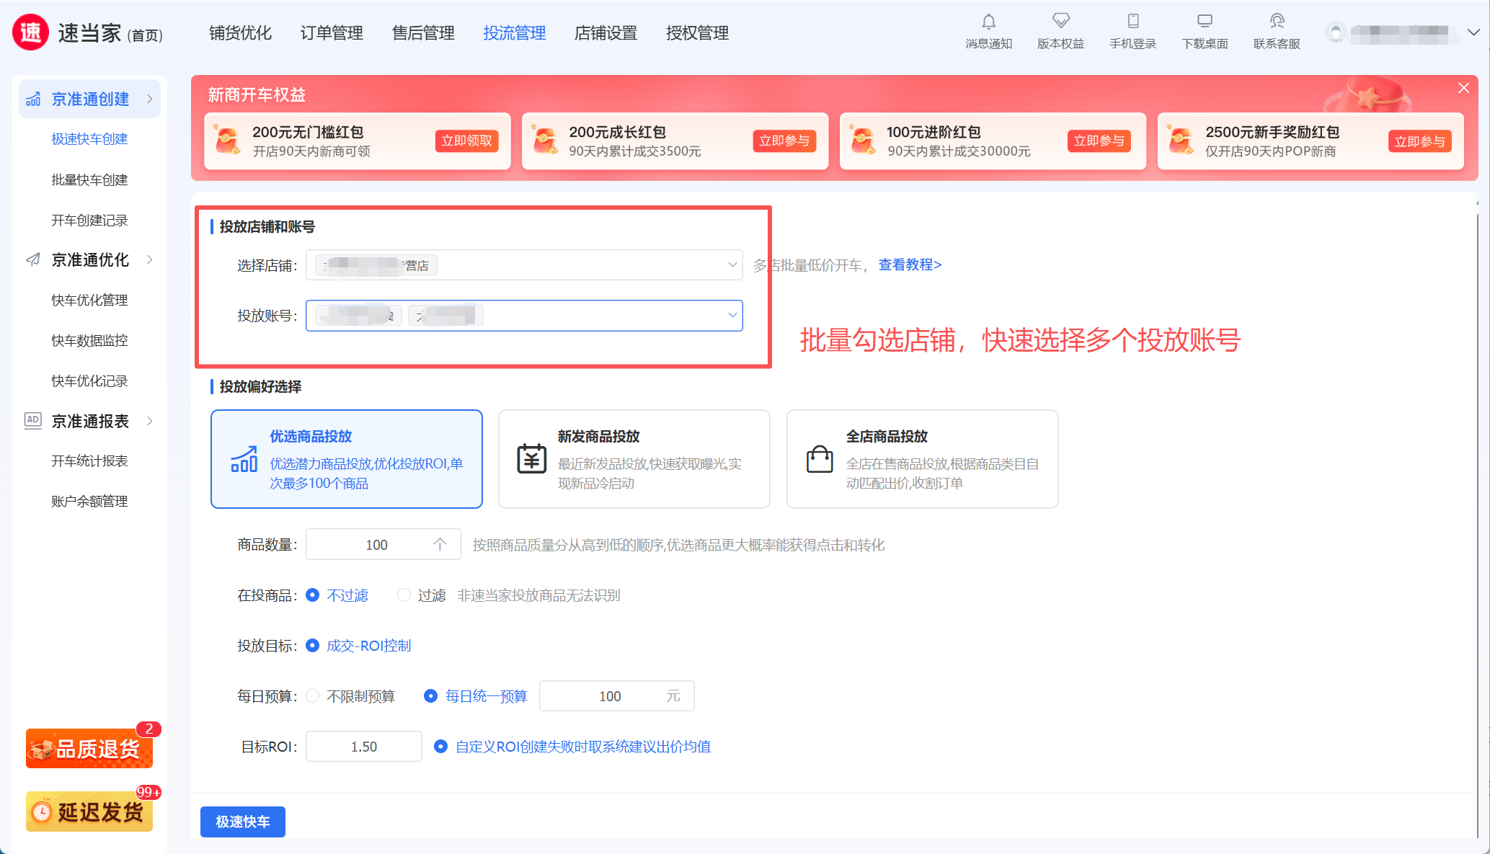Screen dimensions: 1490x854
Task: Open the 查看教程 link
Action: 910,265
